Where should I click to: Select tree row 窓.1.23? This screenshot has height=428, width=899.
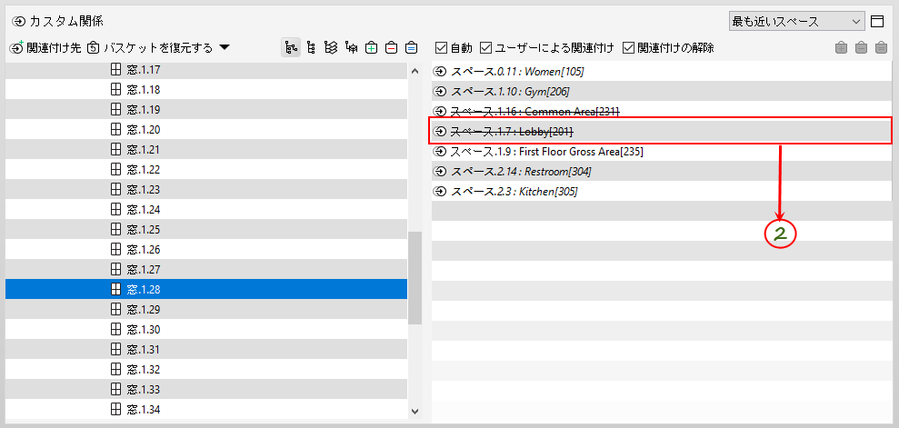coord(206,190)
